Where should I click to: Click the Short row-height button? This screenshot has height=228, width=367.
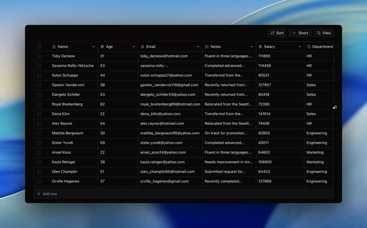(x=300, y=33)
